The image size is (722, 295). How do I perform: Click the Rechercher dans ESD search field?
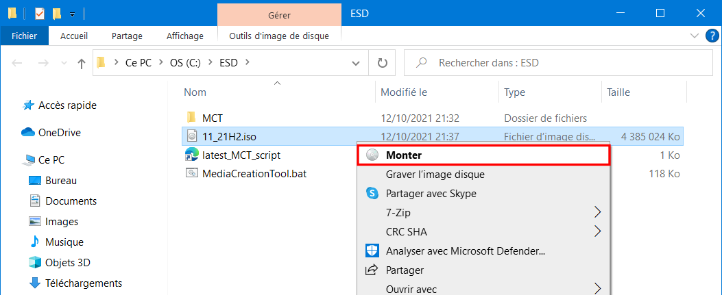pos(557,63)
